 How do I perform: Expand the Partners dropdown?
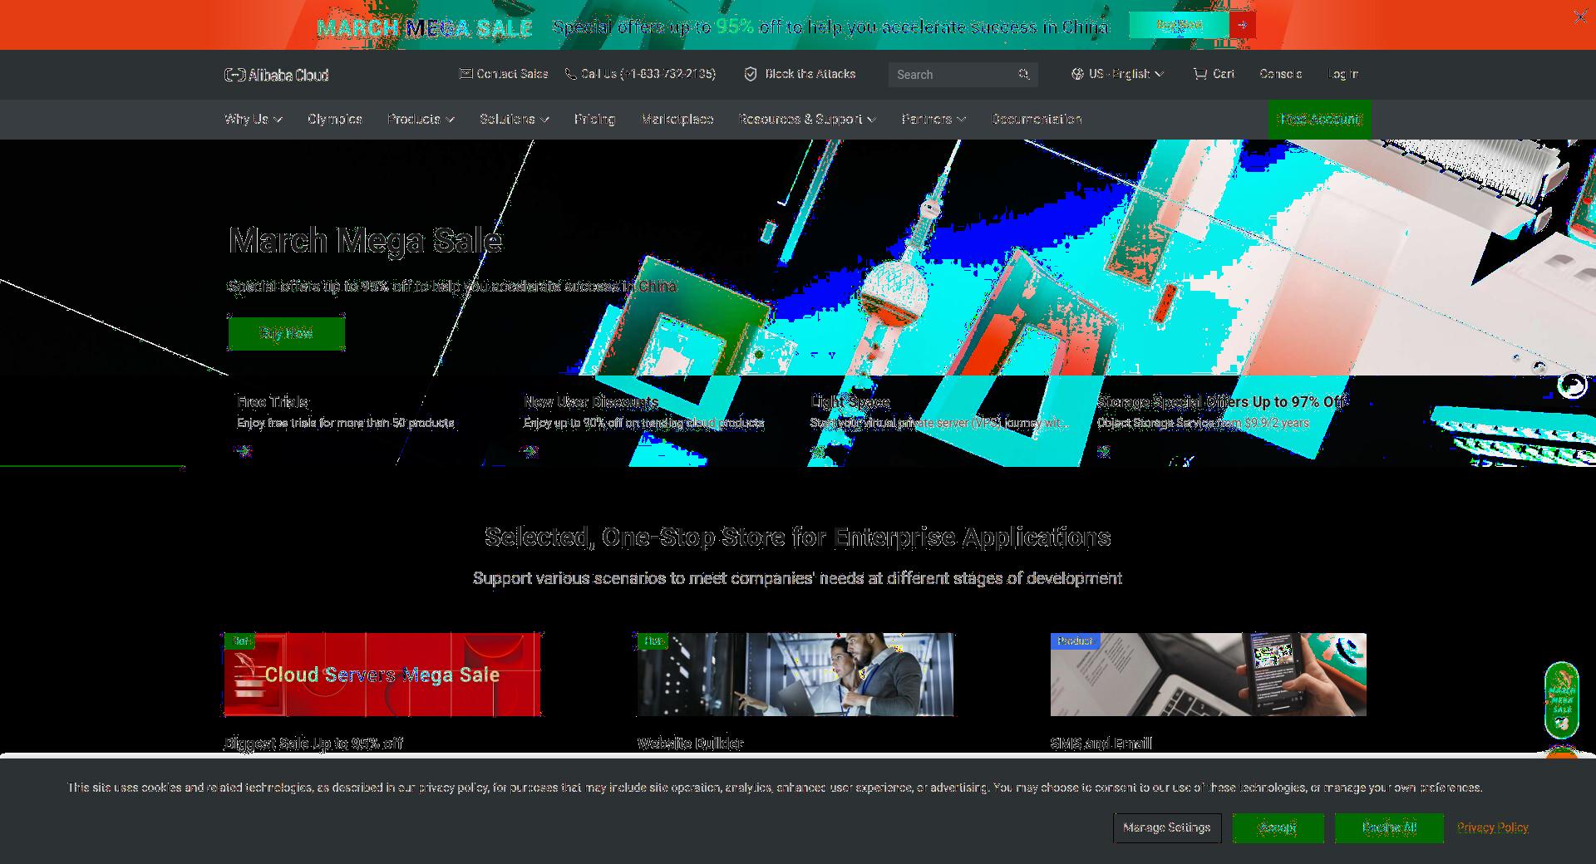point(933,120)
